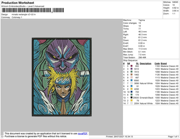Select brown swatch in stop 4 row

click(x=131, y=75)
